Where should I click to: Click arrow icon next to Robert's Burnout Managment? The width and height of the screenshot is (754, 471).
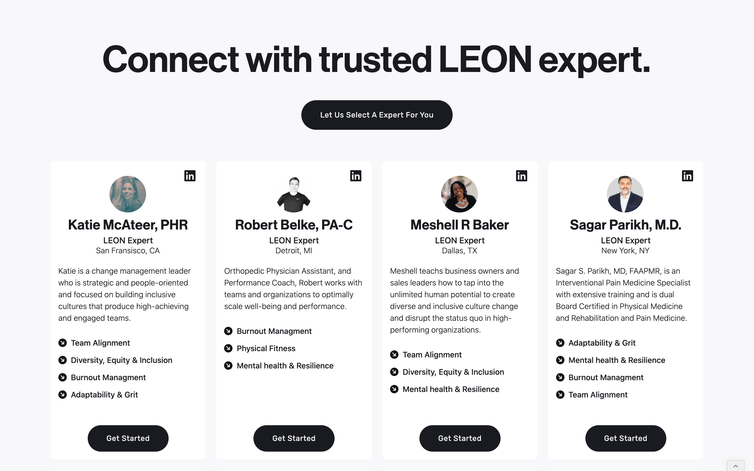[228, 331]
